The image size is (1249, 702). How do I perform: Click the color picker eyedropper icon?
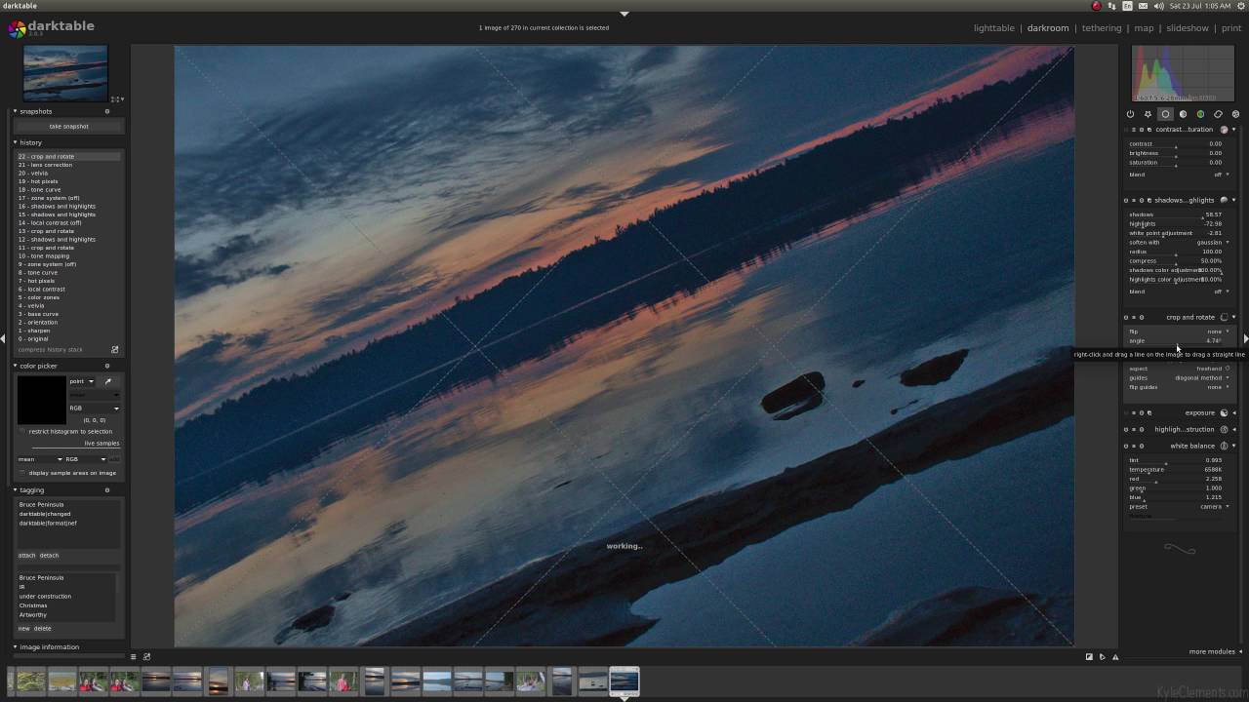(107, 381)
